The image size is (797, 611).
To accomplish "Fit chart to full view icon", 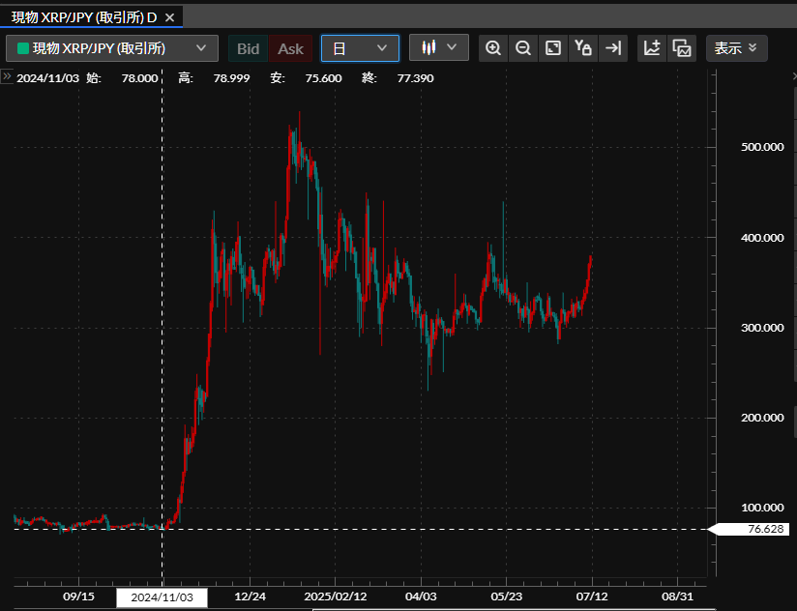I will (553, 48).
